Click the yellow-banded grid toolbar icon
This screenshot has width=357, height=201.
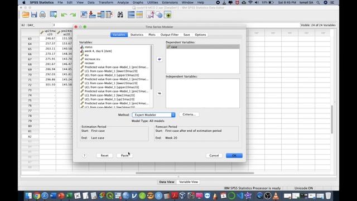(139, 15)
